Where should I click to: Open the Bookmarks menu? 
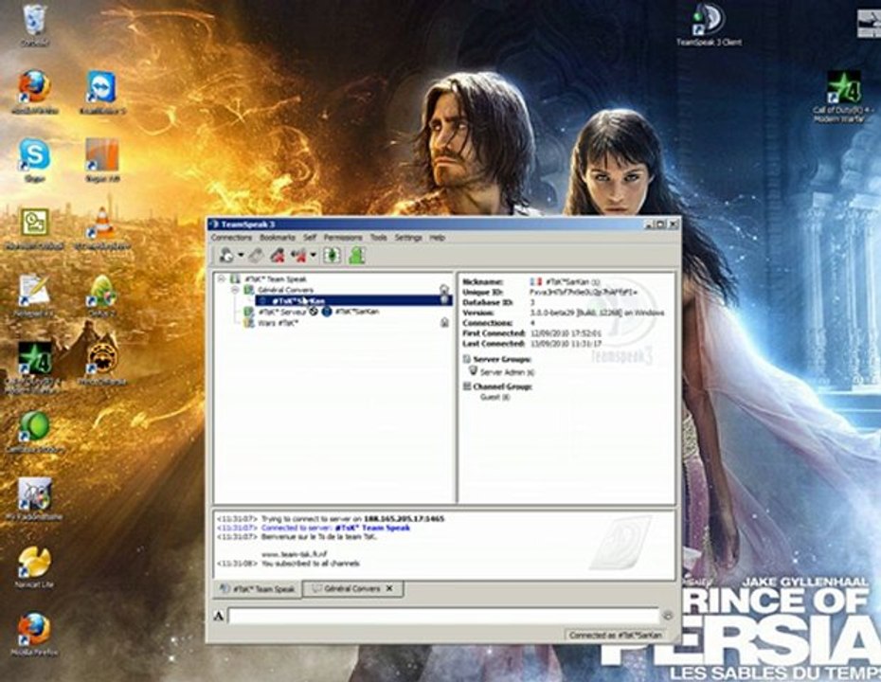pos(277,238)
